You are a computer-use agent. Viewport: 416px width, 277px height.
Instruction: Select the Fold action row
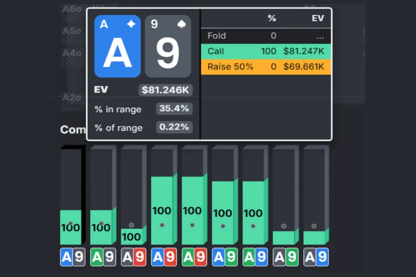click(x=266, y=36)
